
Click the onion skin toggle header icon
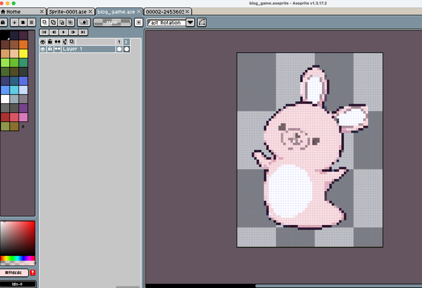click(x=72, y=42)
